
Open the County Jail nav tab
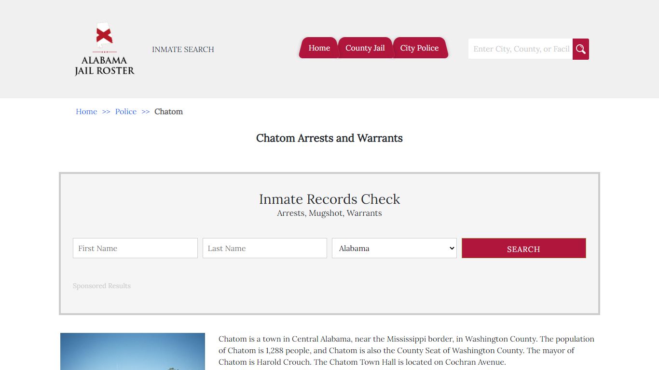click(x=365, y=48)
